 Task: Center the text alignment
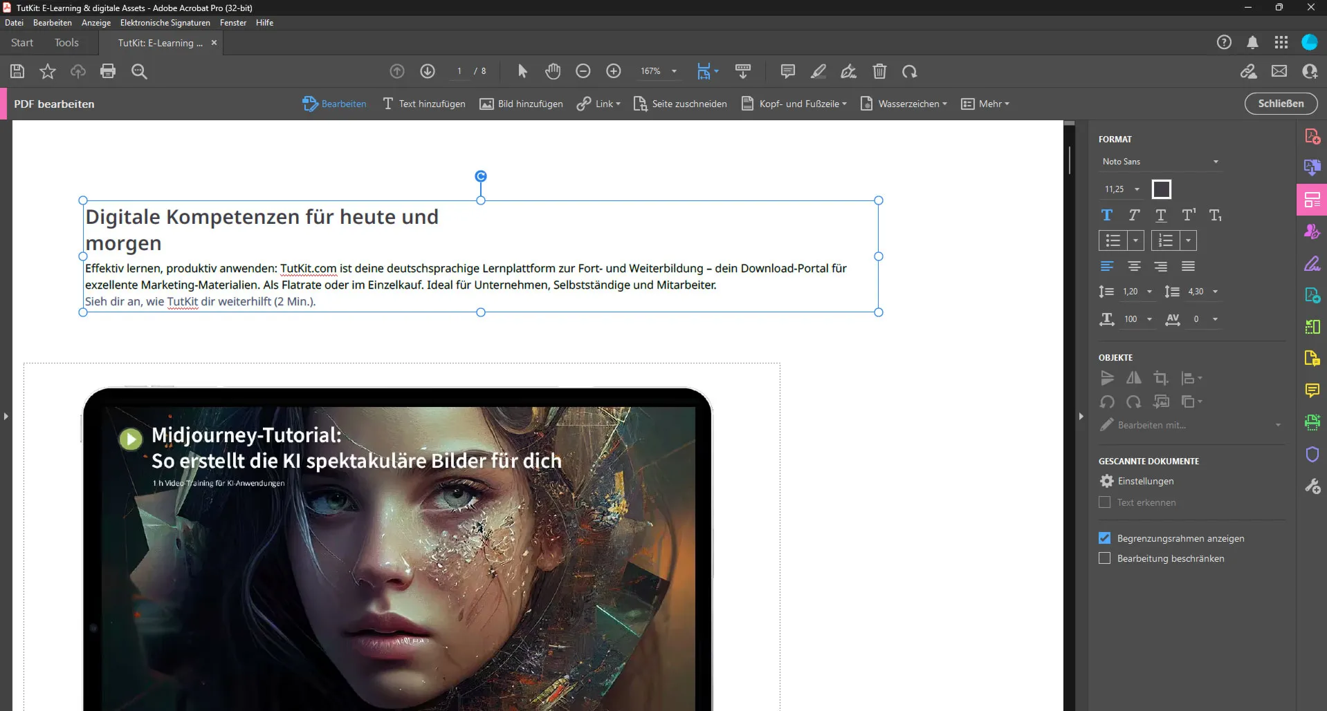click(1134, 266)
